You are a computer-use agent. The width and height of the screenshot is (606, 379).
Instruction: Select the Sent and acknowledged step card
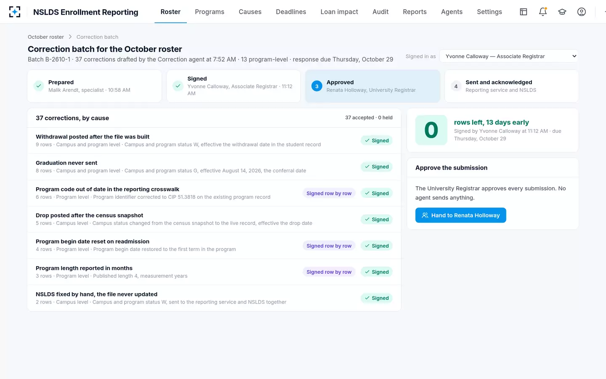[511, 86]
